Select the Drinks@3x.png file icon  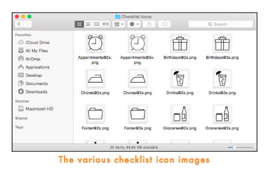tap(222, 78)
